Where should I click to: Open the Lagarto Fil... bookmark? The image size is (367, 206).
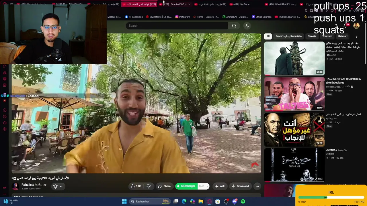click(x=287, y=17)
